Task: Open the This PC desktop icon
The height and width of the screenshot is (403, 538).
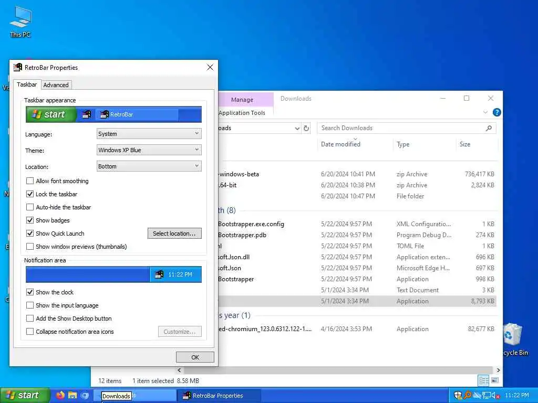Action: 20,21
